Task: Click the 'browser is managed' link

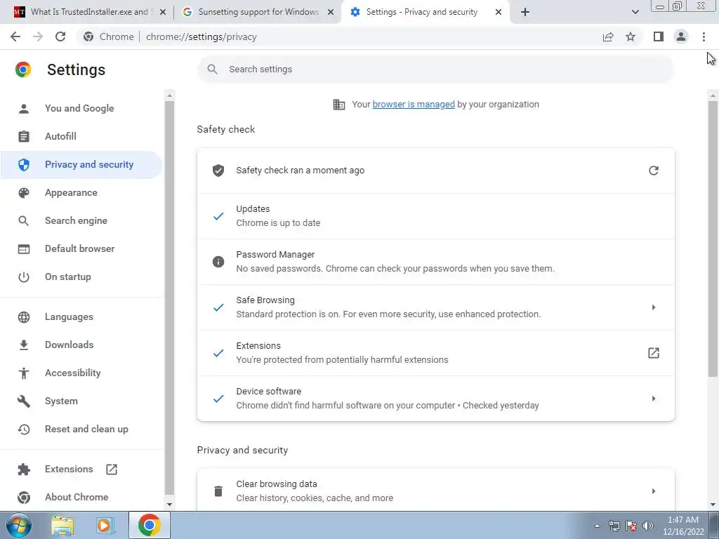Action: pos(414,105)
